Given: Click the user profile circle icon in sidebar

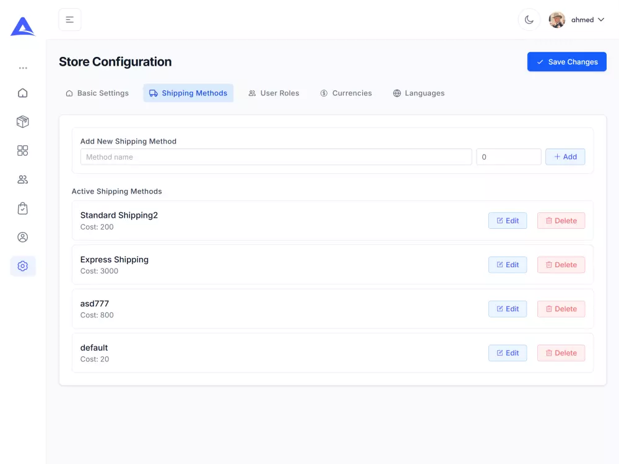Looking at the screenshot, I should 23,237.
